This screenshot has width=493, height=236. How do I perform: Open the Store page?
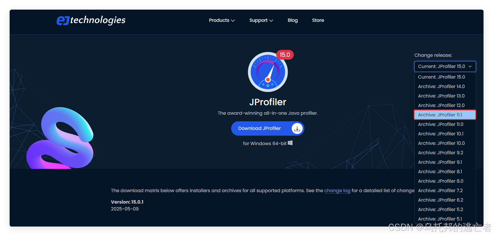click(x=318, y=20)
